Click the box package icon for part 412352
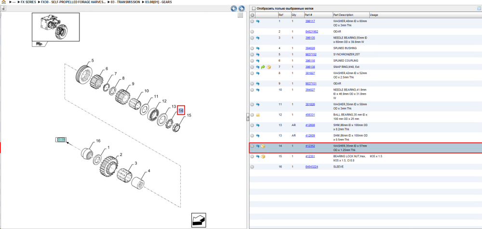Viewport: 482px width, 229px height. (263, 146)
